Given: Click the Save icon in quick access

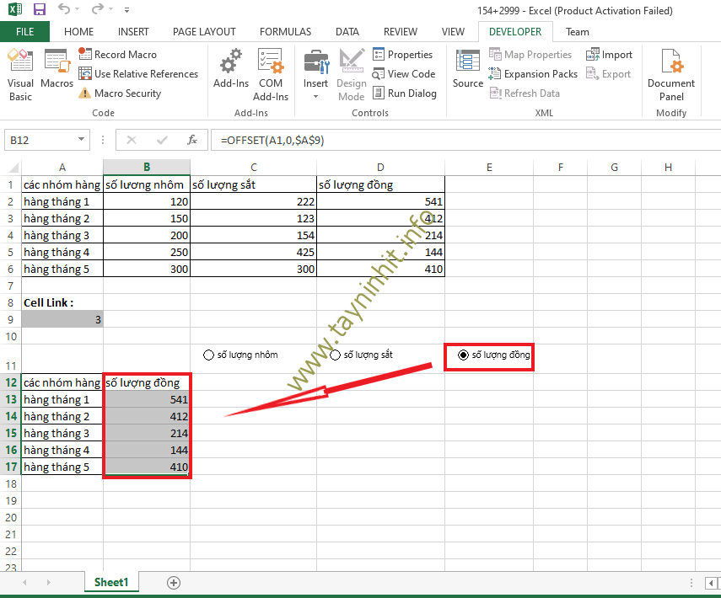Looking at the screenshot, I should click(40, 10).
